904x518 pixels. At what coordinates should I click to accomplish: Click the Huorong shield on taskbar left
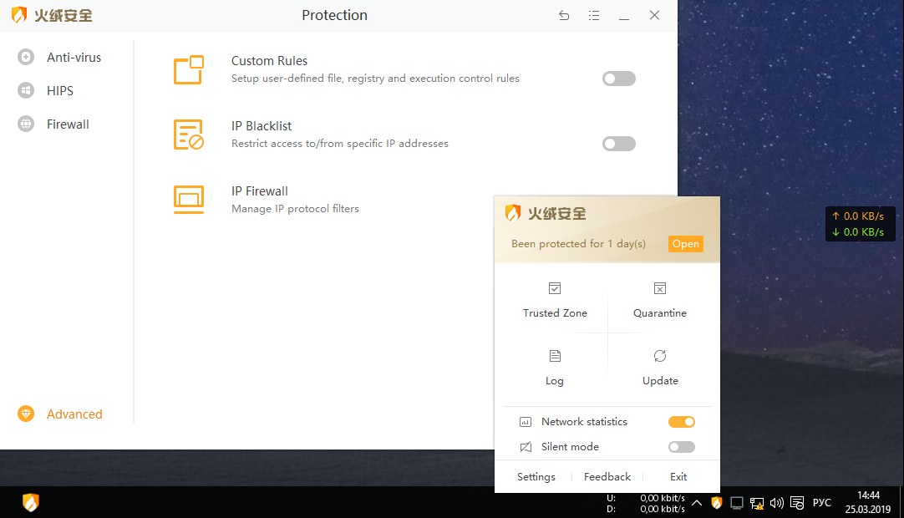pyautogui.click(x=31, y=502)
